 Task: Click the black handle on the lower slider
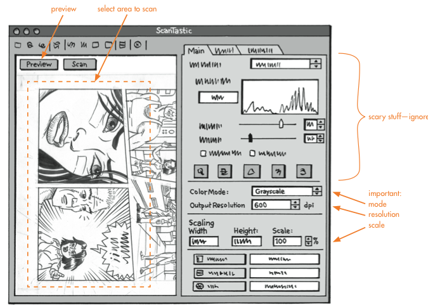point(250,138)
